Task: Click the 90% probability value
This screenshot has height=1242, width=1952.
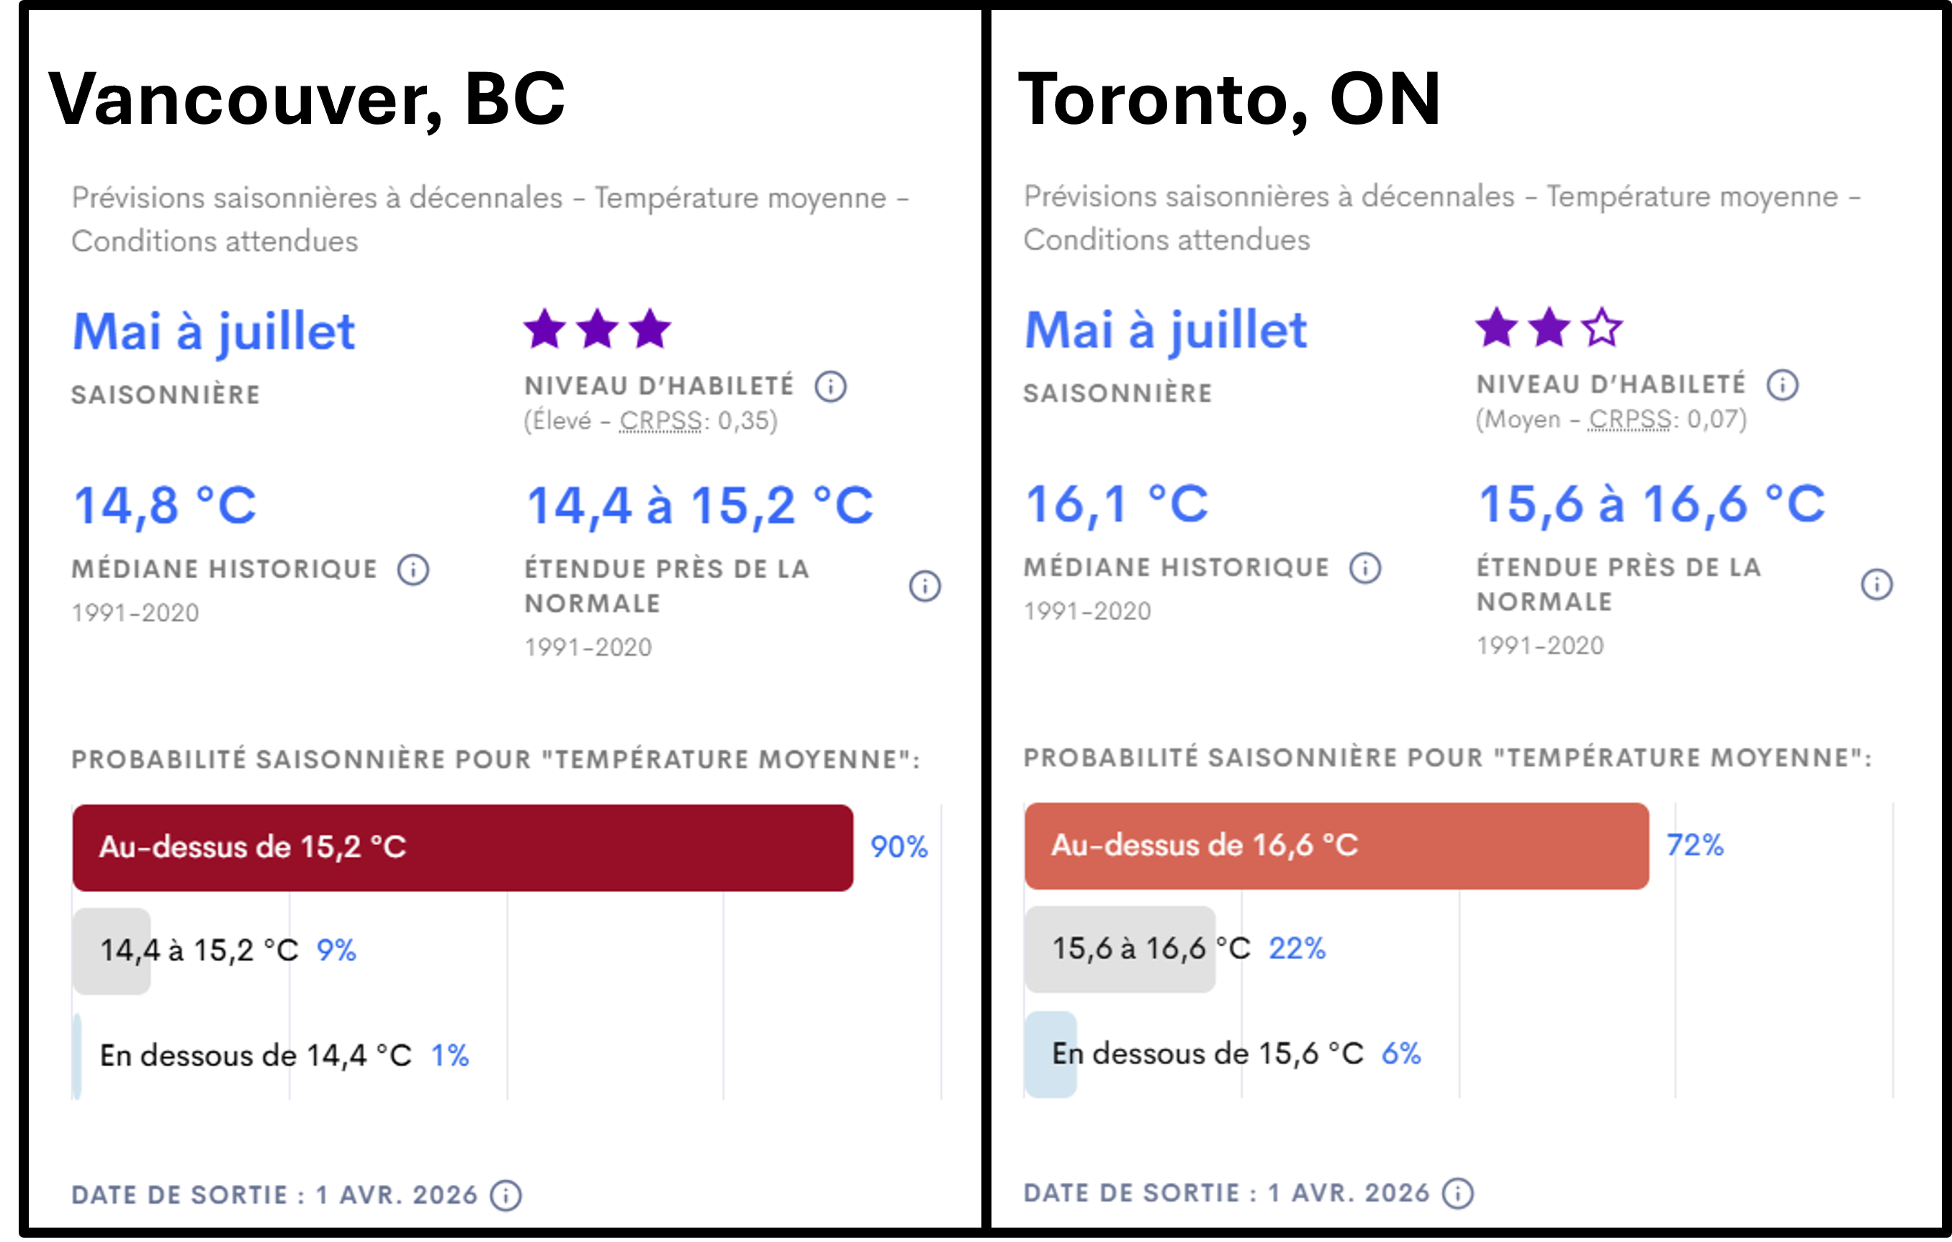Action: point(898,847)
